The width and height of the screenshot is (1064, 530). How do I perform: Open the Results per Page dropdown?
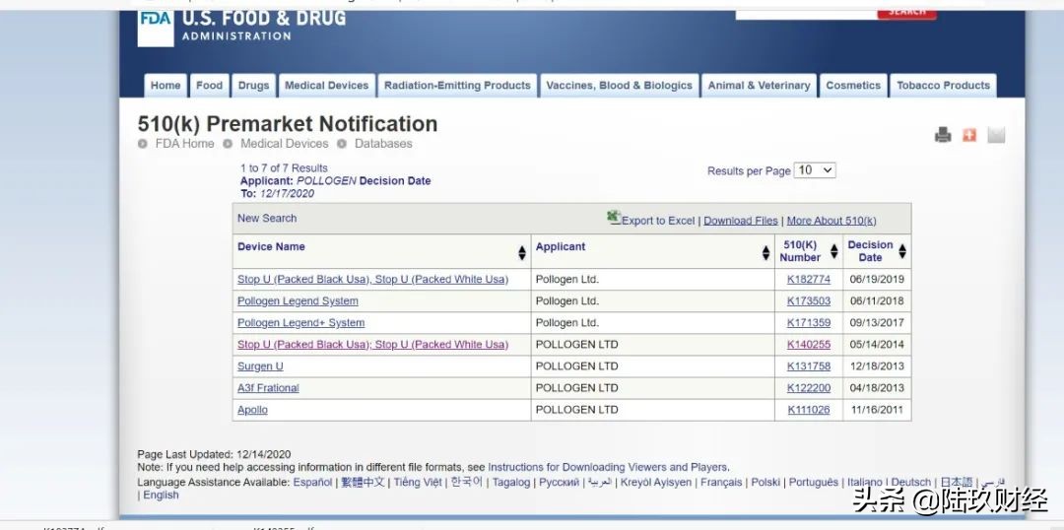pyautogui.click(x=815, y=170)
